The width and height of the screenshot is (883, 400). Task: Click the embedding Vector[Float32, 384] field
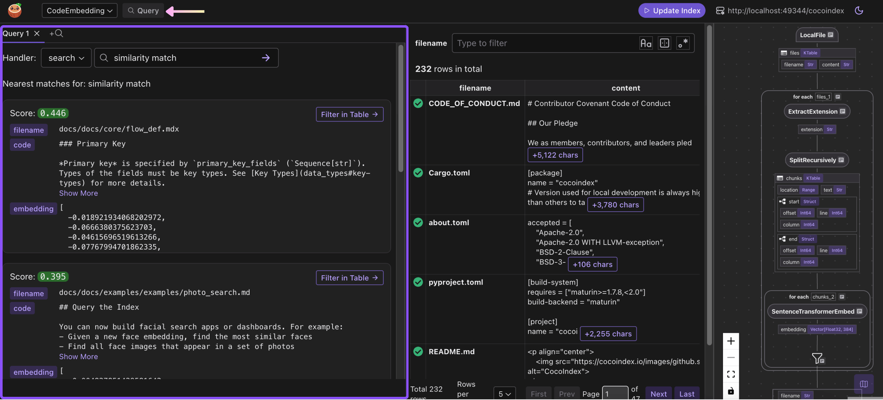pyautogui.click(x=817, y=330)
